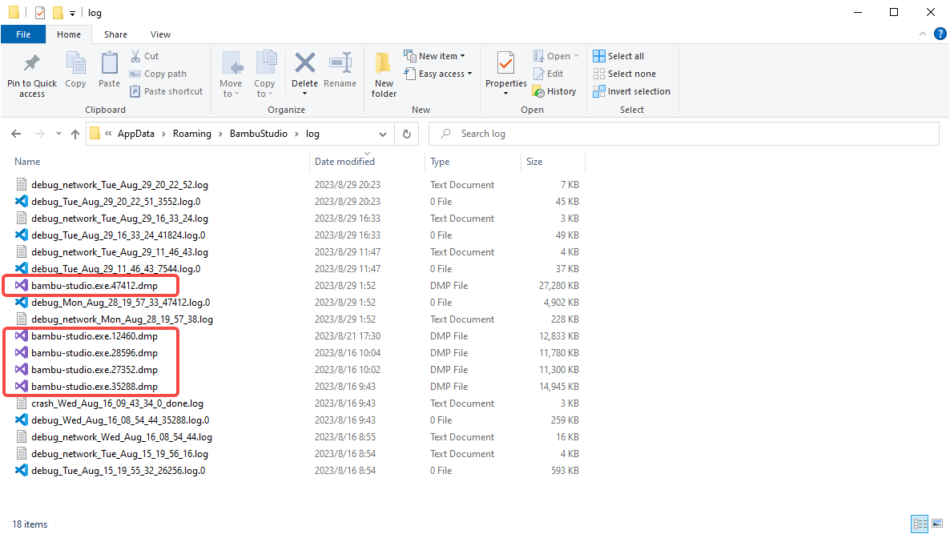Click the Cut scissors command

(x=144, y=56)
